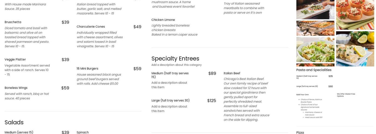376x134 pixels.
Task: Click the Specialty Entrees heading
Action: [x=175, y=58]
